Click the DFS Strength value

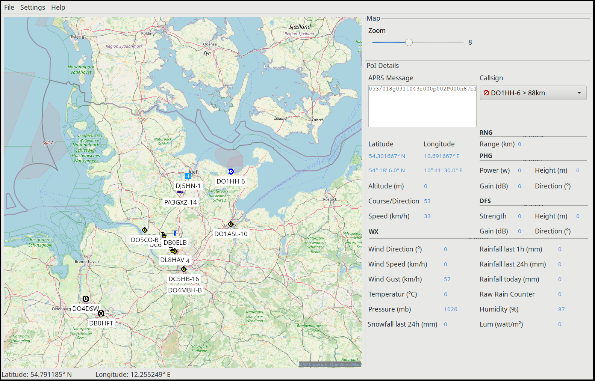point(519,216)
